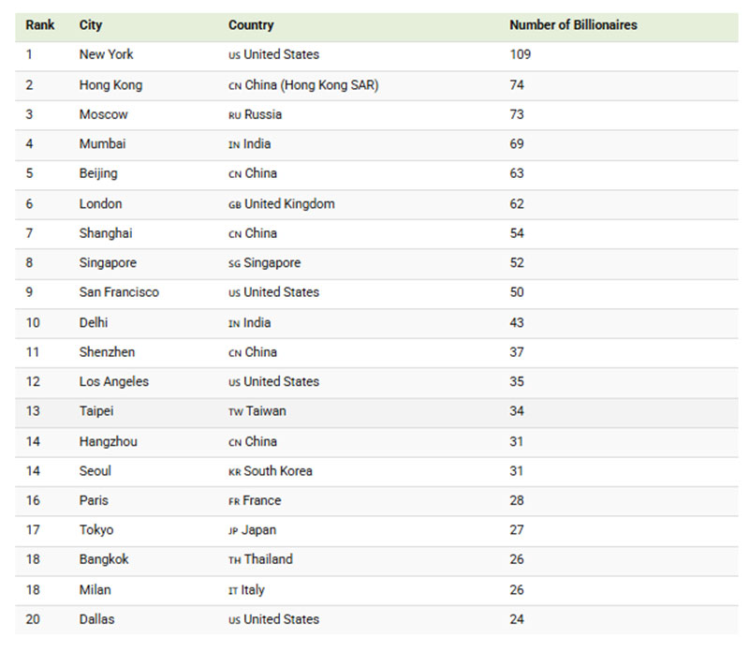Click the KR code beside South Korea
The height and width of the screenshot is (652, 749).
[234, 471]
